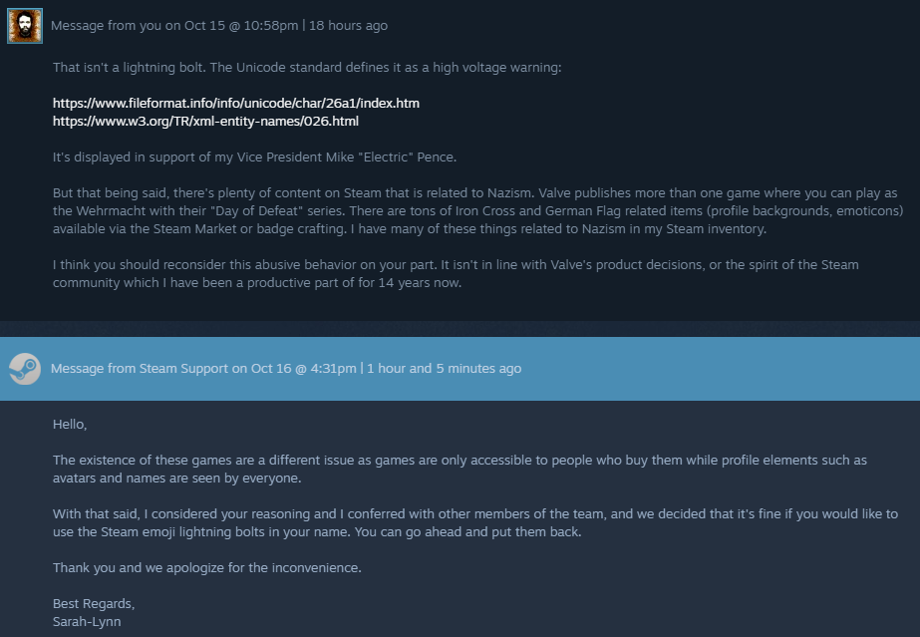Click the Mike "Electric" Pence sentence
The image size is (920, 637).
point(254,158)
